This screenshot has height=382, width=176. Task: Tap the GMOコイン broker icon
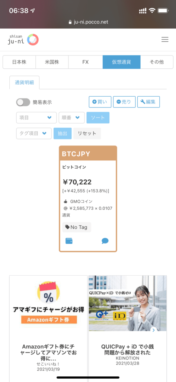[65, 201]
